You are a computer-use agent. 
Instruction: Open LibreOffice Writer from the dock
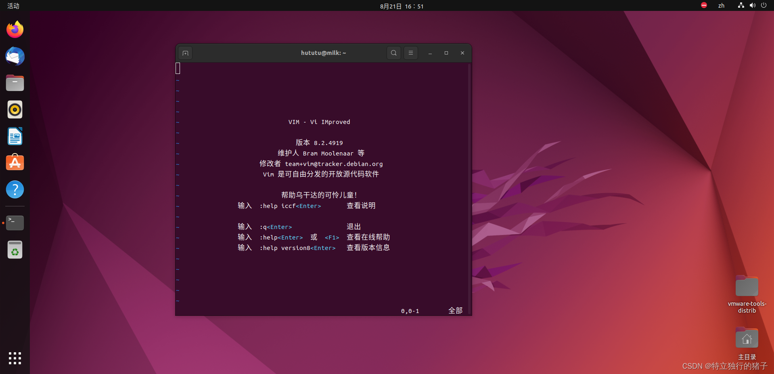[15, 137]
